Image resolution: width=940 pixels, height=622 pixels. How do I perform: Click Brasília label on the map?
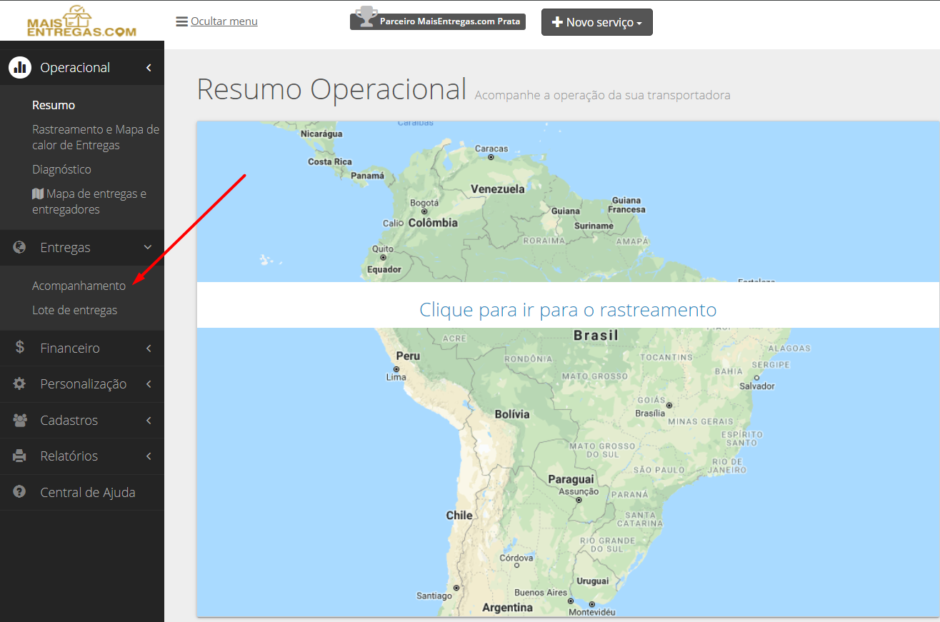[650, 413]
